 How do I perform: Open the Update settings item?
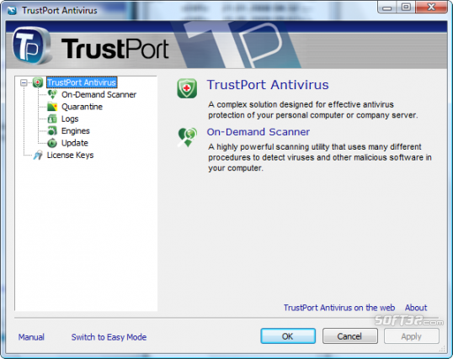click(x=75, y=143)
